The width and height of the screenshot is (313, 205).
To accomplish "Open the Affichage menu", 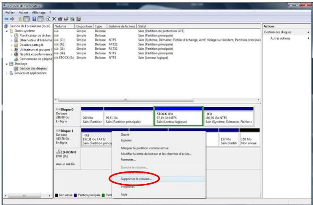I will click(x=39, y=12).
